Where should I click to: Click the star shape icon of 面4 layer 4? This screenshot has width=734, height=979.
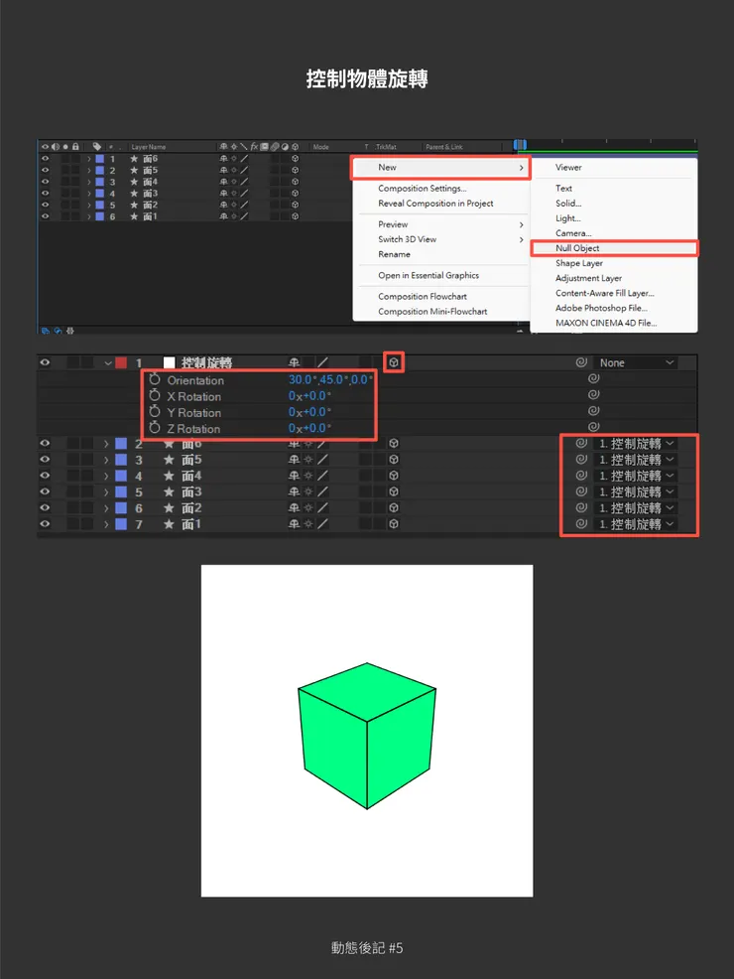tap(169, 476)
